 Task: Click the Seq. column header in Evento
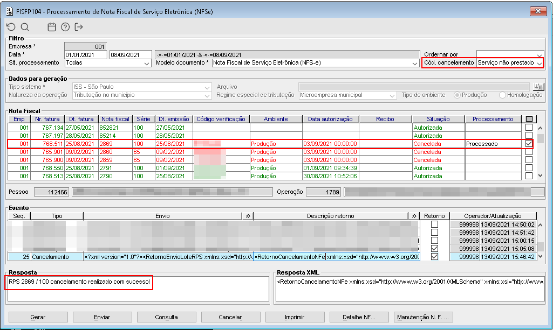coord(19,216)
